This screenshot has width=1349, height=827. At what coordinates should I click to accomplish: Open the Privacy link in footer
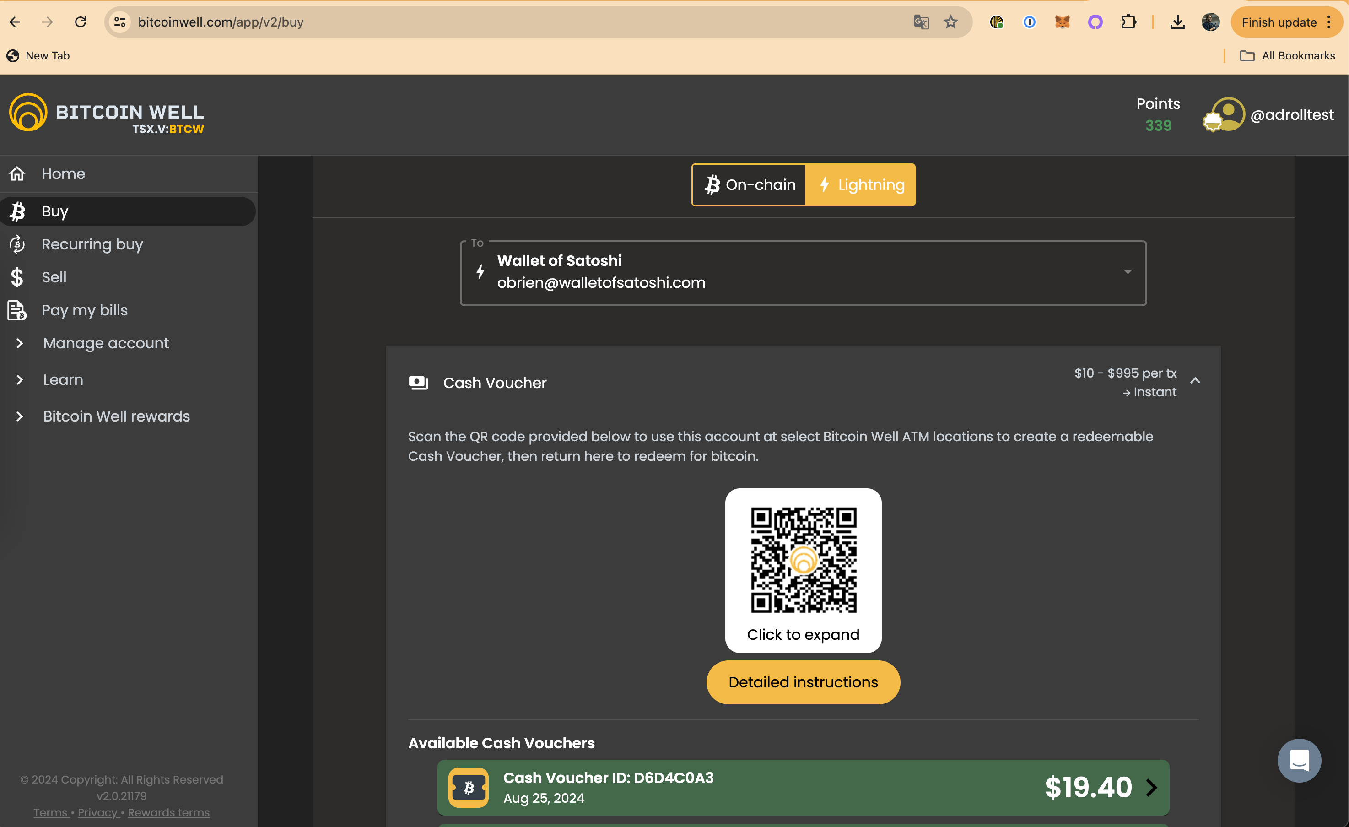98,812
